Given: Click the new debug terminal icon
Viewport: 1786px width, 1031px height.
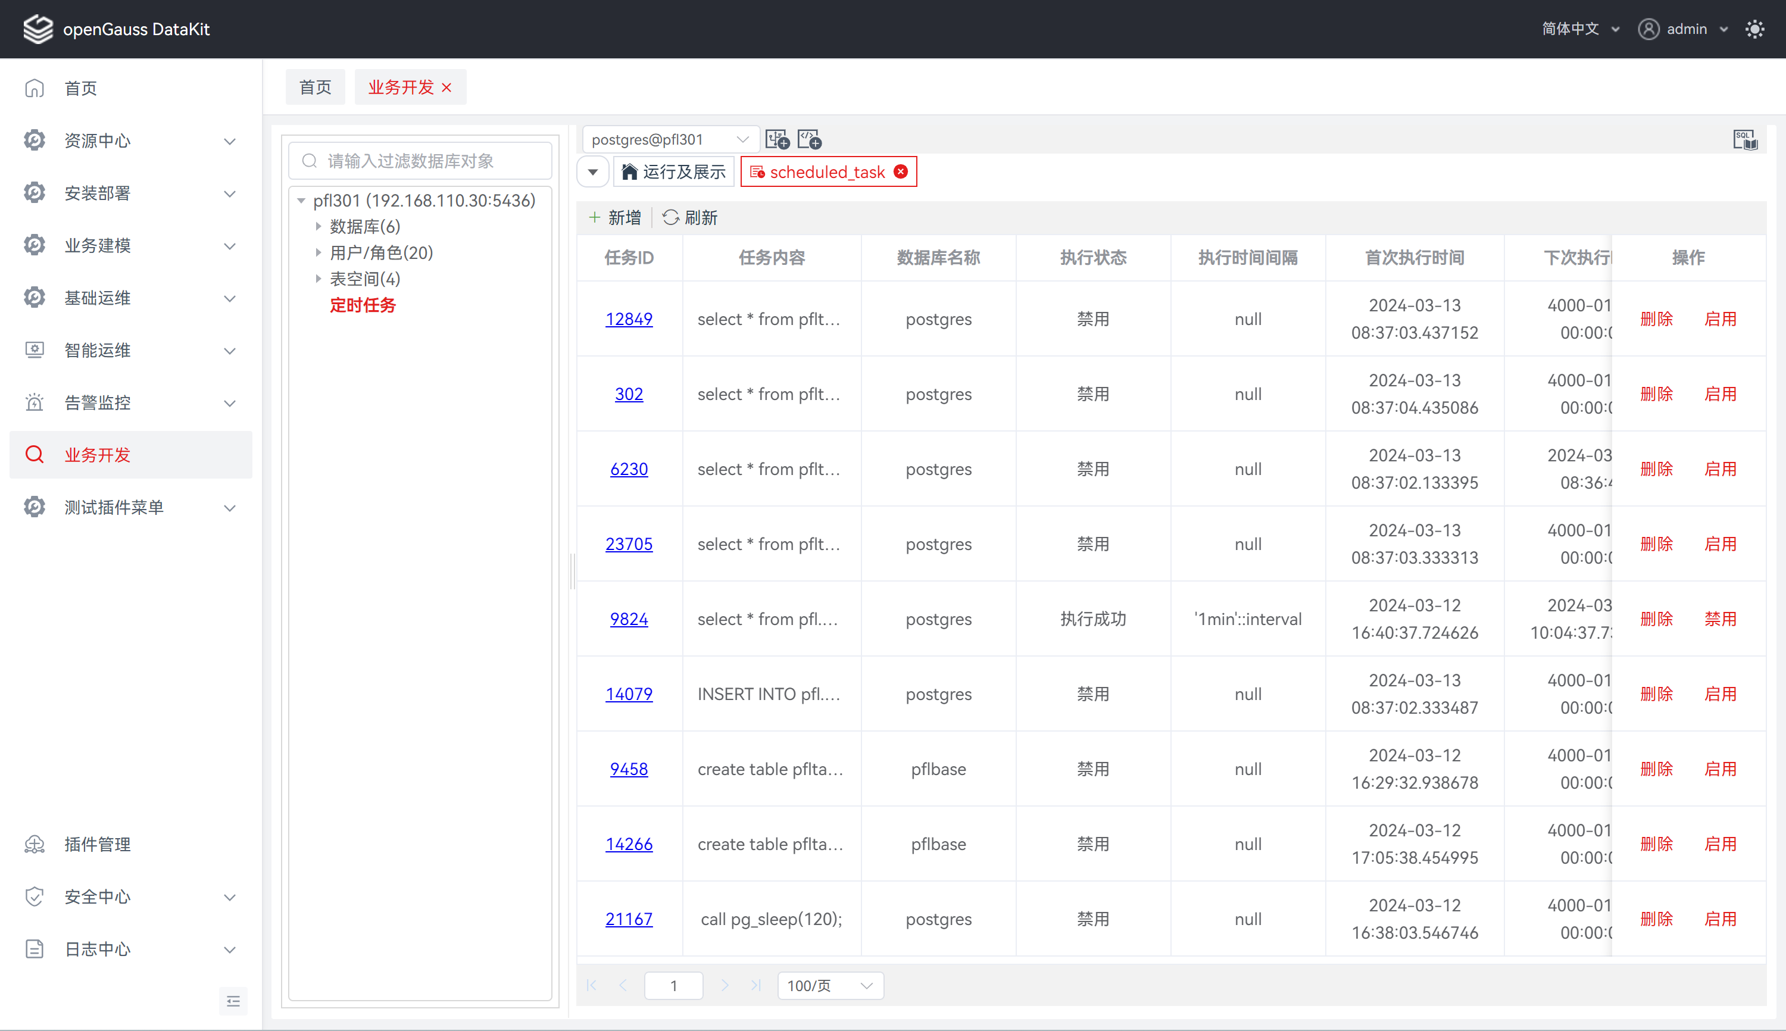Looking at the screenshot, I should 777,139.
